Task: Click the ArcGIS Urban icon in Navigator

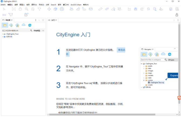Action: (30, 25)
